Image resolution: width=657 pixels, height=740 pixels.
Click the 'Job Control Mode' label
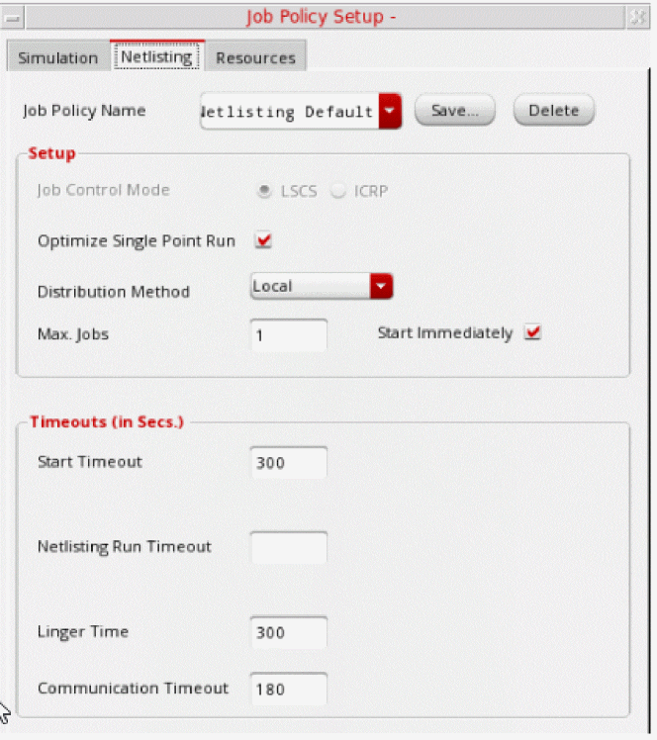pyautogui.click(x=103, y=190)
